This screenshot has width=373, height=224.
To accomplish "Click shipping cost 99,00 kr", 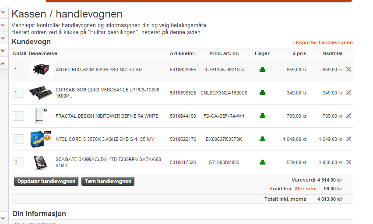I will click(x=333, y=189).
